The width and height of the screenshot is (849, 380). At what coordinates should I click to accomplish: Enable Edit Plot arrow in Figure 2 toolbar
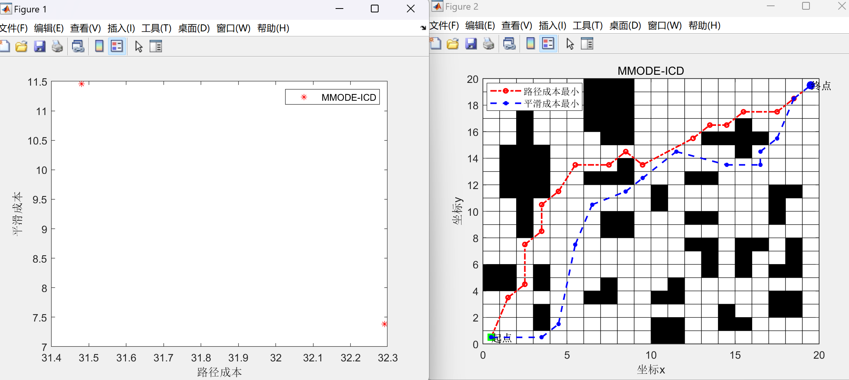[570, 44]
